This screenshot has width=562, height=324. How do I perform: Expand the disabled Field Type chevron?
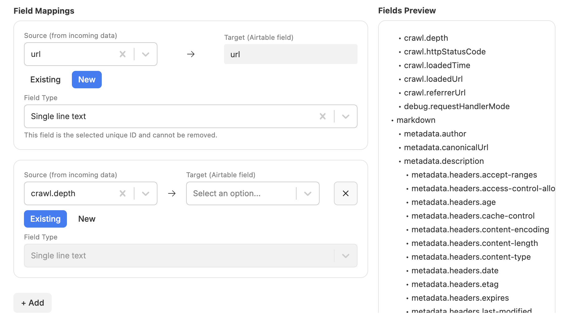pos(345,256)
